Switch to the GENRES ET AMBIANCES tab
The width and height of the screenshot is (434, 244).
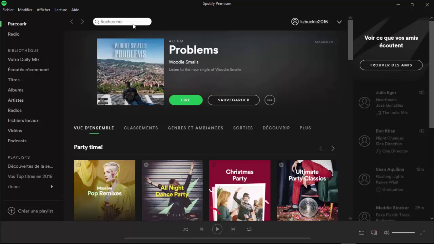196,128
